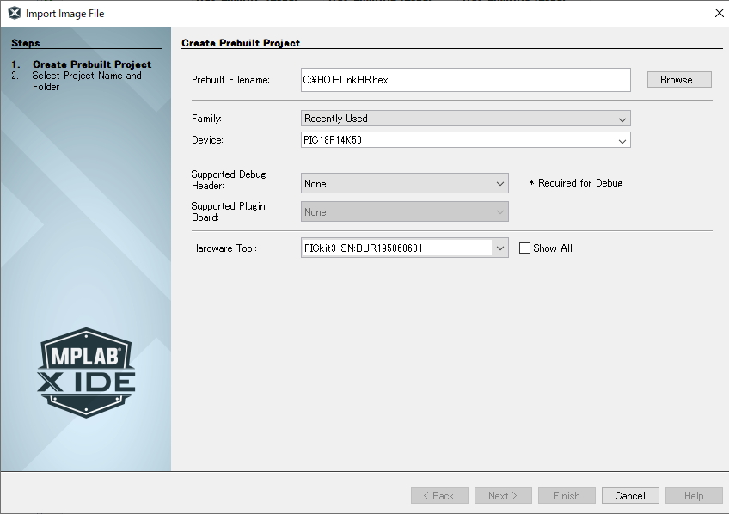
Task: Expand the Supported Plugin Board dropdown
Action: 405,212
